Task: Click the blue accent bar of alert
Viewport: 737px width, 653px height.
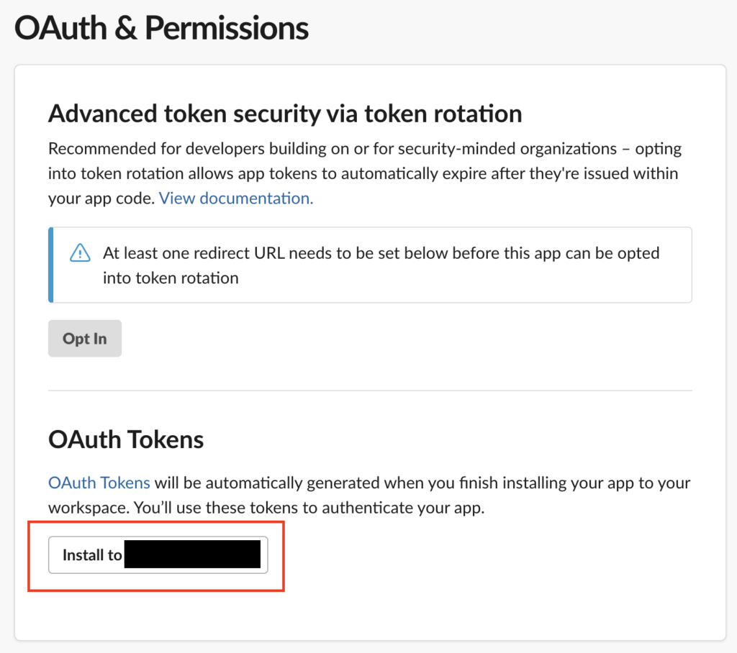Action: [51, 265]
